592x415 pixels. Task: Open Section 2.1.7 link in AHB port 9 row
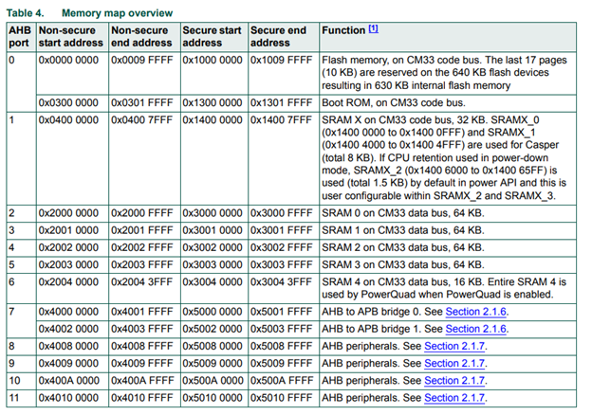454,363
